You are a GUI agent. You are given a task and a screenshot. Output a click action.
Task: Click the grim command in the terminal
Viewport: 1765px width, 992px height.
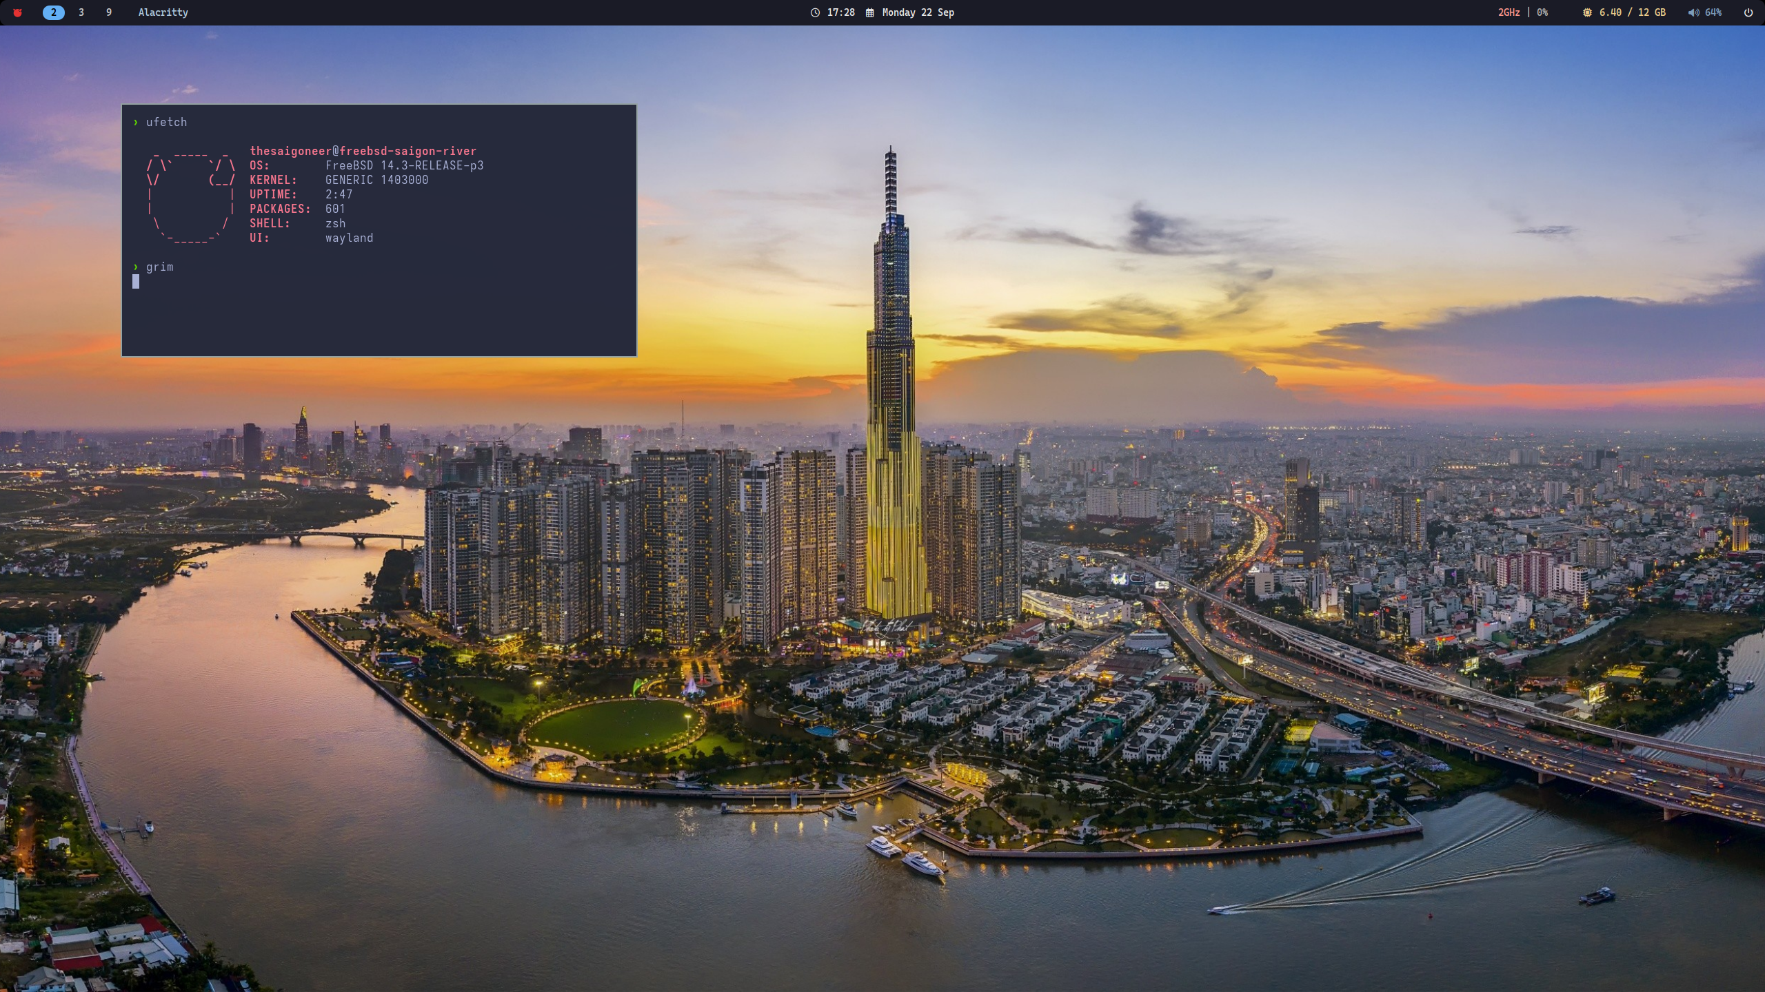click(159, 267)
